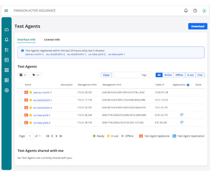This screenshot has width=210, height=176.
Task: Open the Test Agent Application icon beside us-new-york-1
Action: (x=182, y=115)
